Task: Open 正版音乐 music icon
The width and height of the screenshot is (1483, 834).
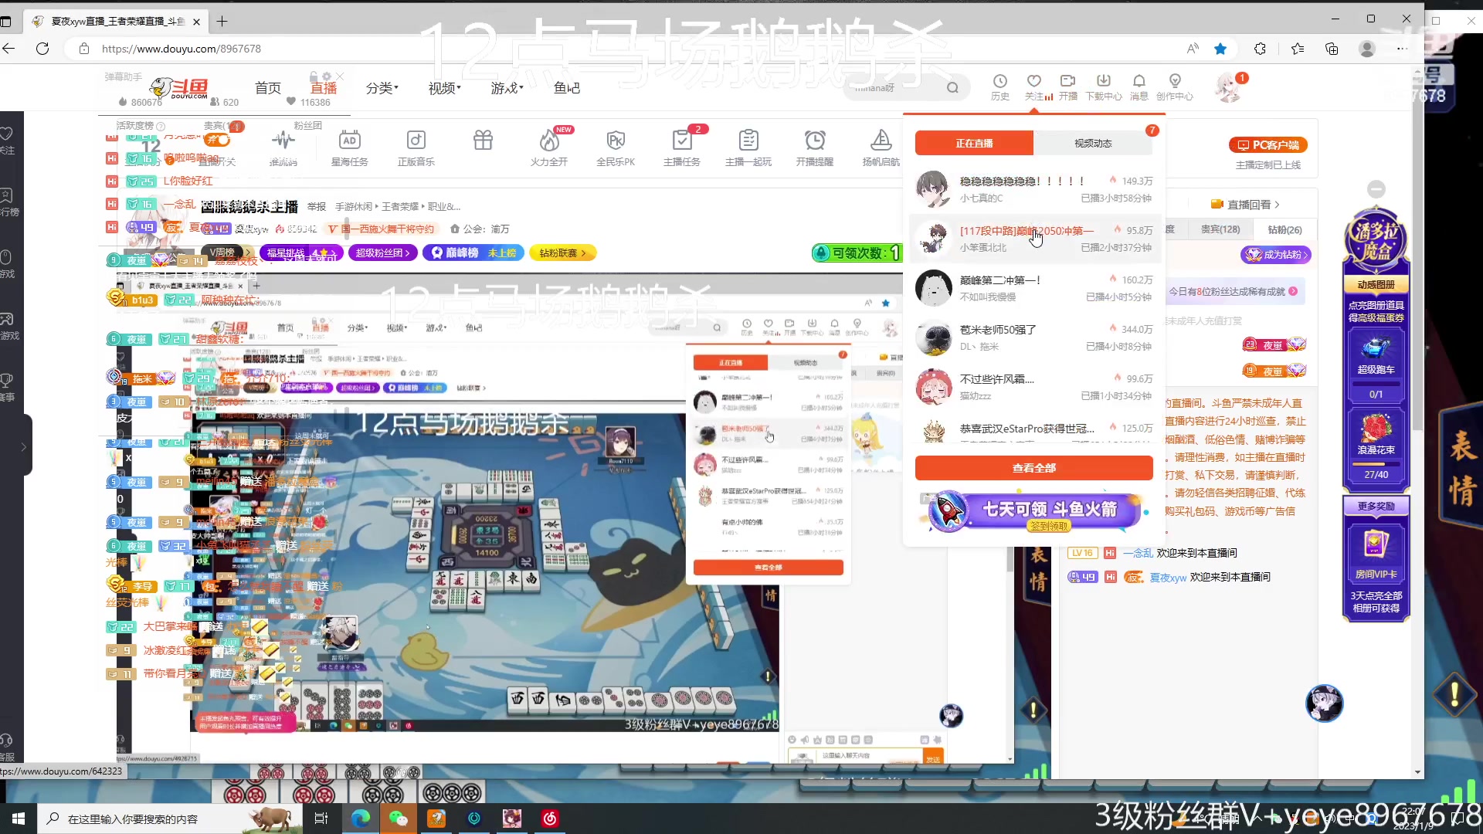Action: 416,147
